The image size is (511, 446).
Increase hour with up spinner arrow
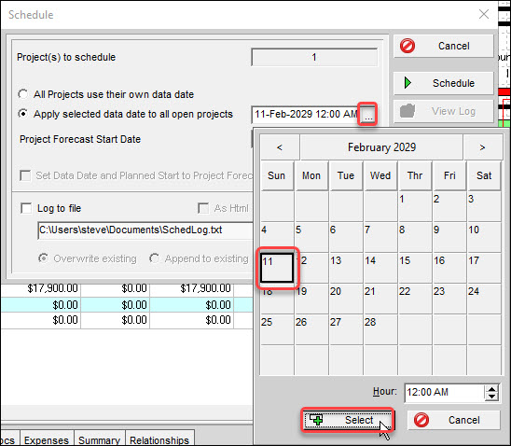(491, 388)
